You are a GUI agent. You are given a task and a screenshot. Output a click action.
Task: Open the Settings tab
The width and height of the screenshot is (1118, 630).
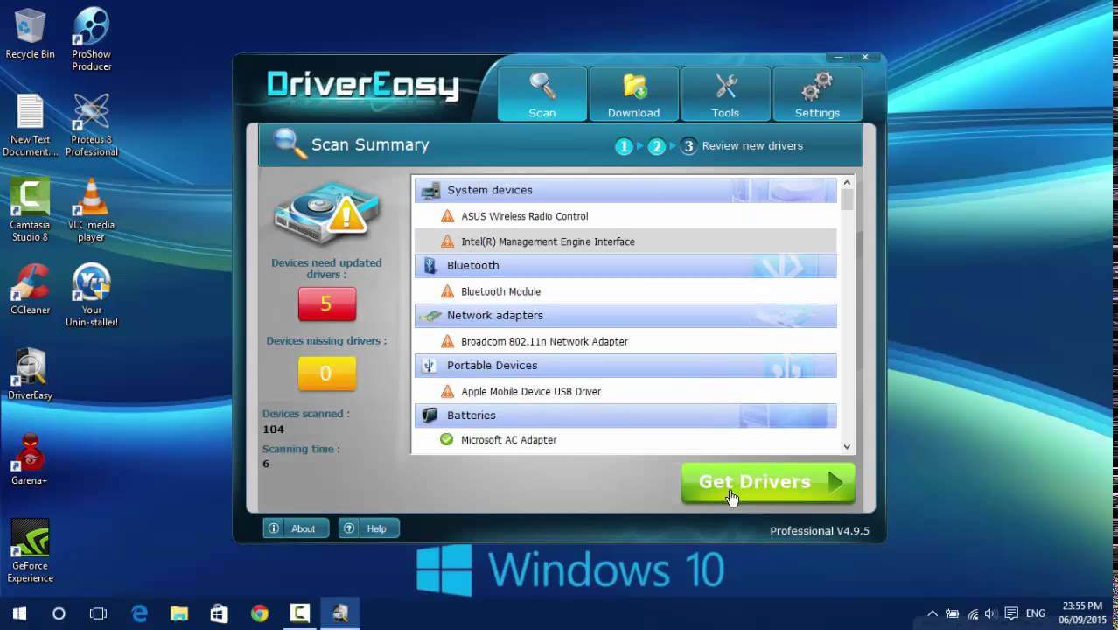click(x=817, y=94)
